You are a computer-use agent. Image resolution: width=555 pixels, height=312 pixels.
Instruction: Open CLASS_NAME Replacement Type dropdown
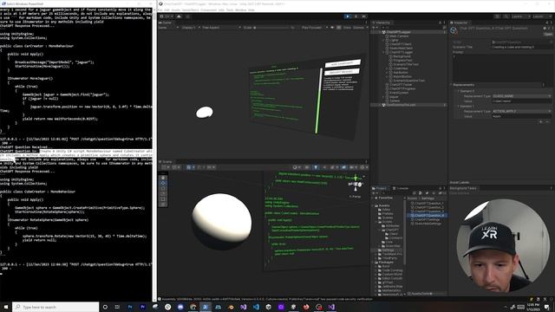click(522, 96)
